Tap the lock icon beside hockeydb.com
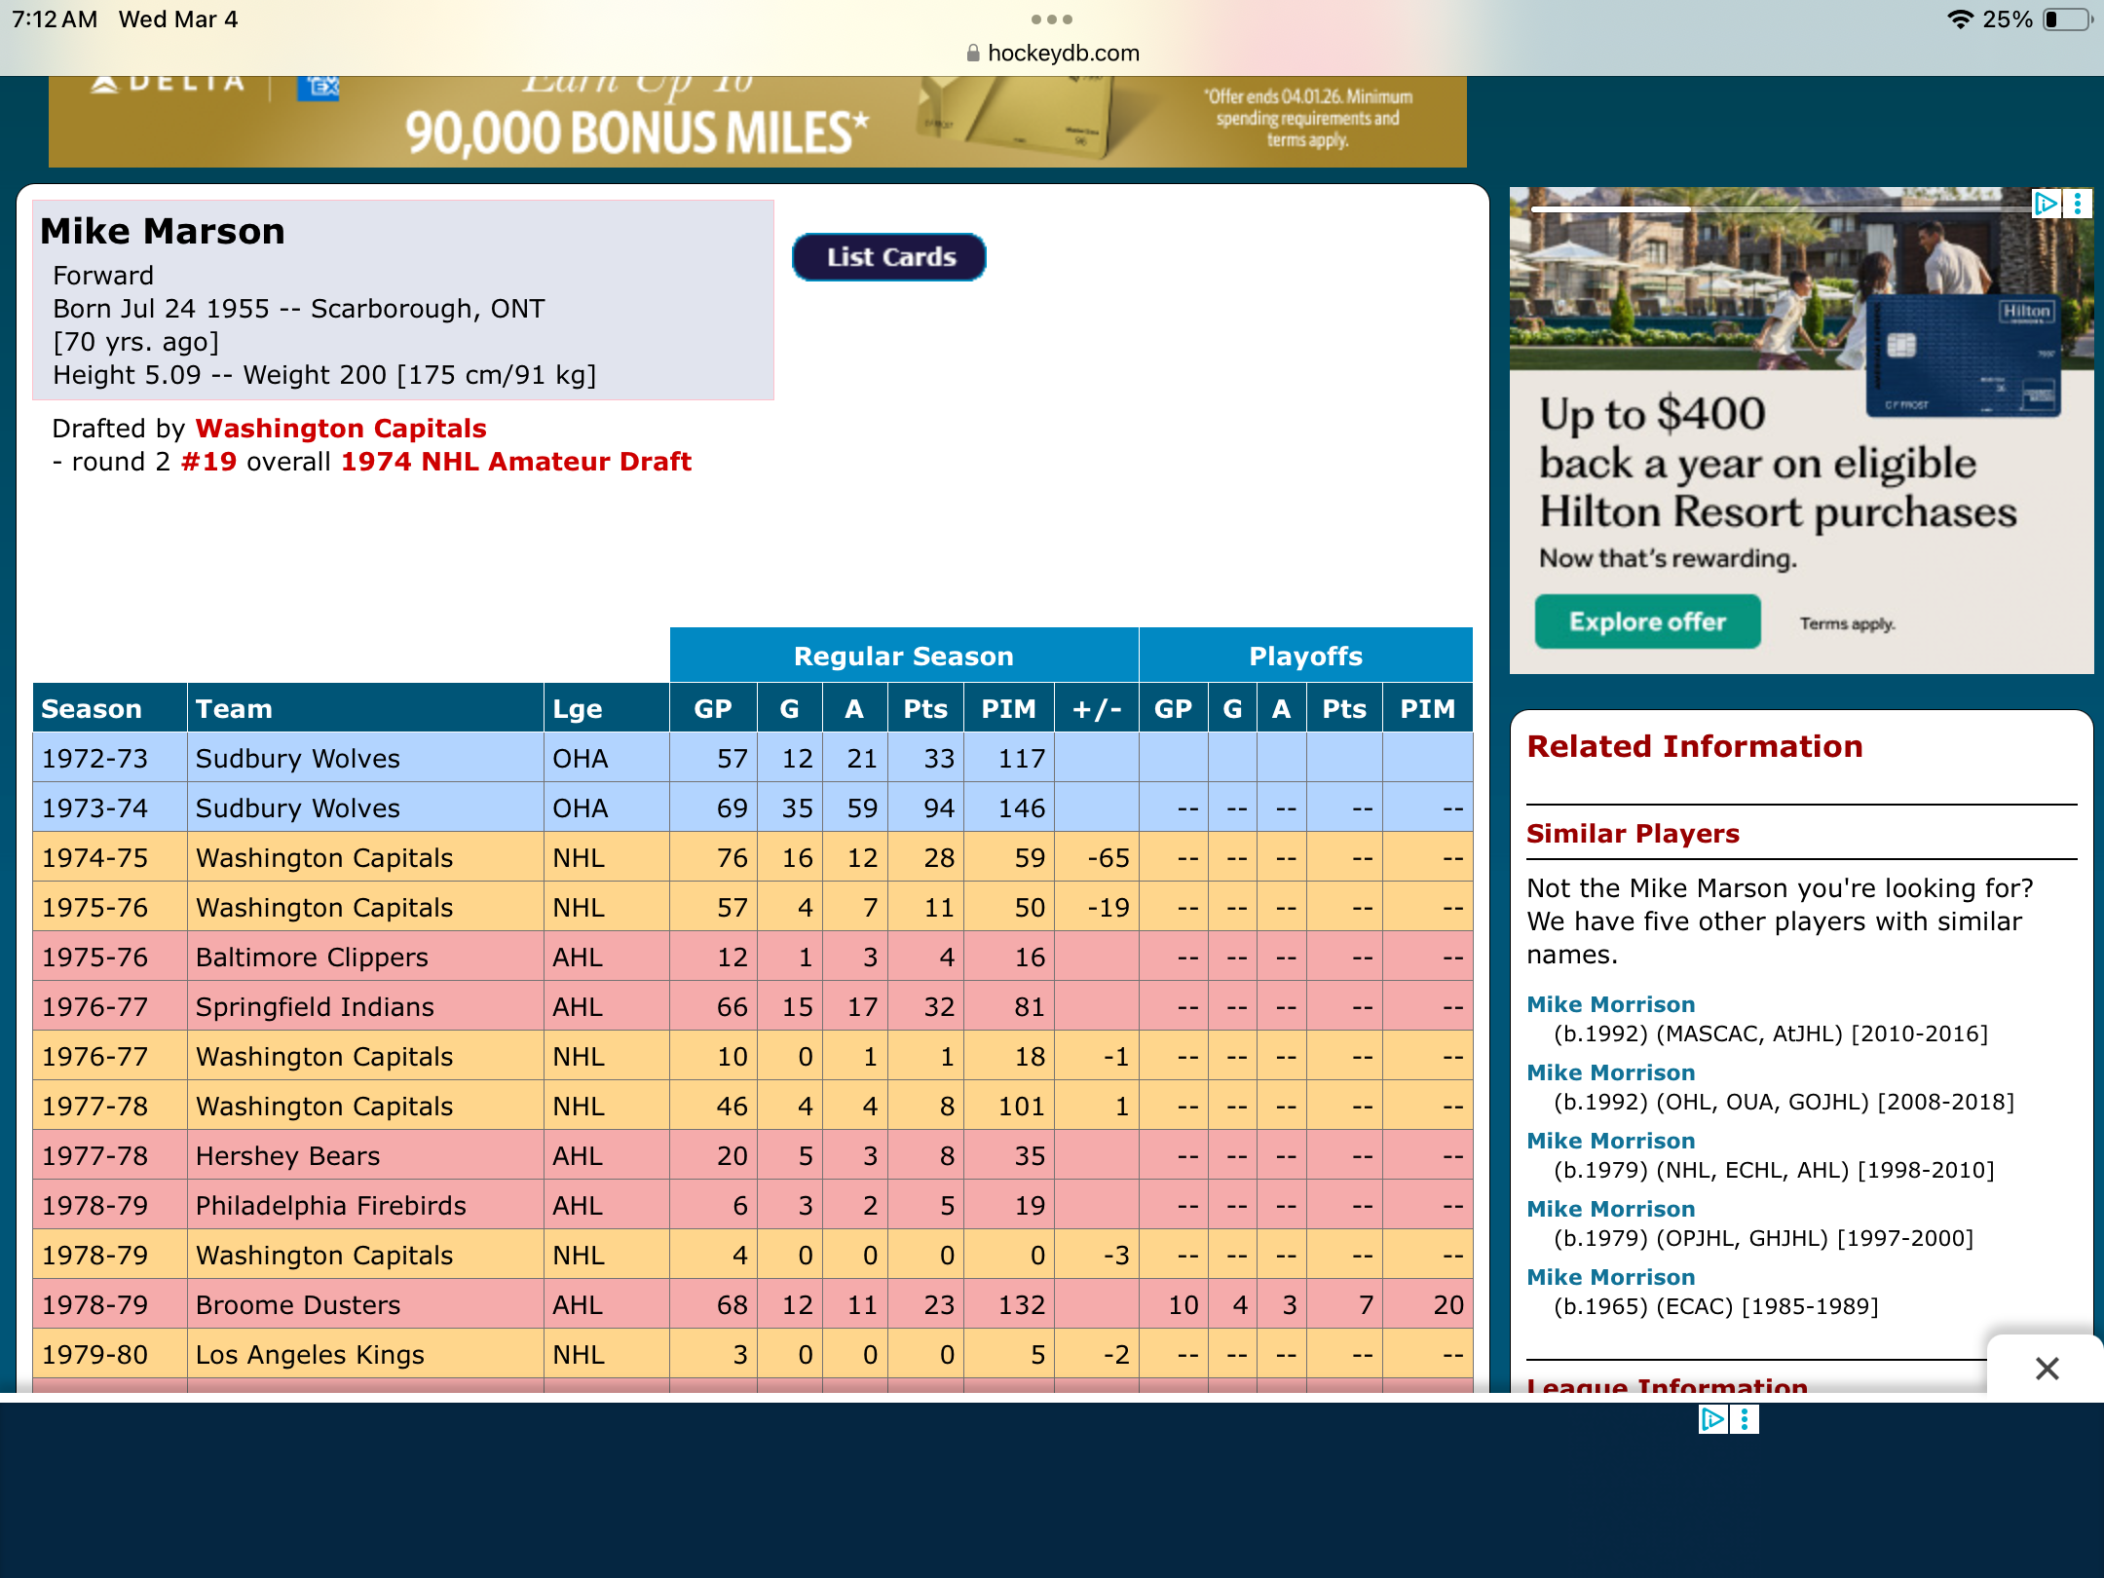2104x1578 pixels. (x=972, y=54)
